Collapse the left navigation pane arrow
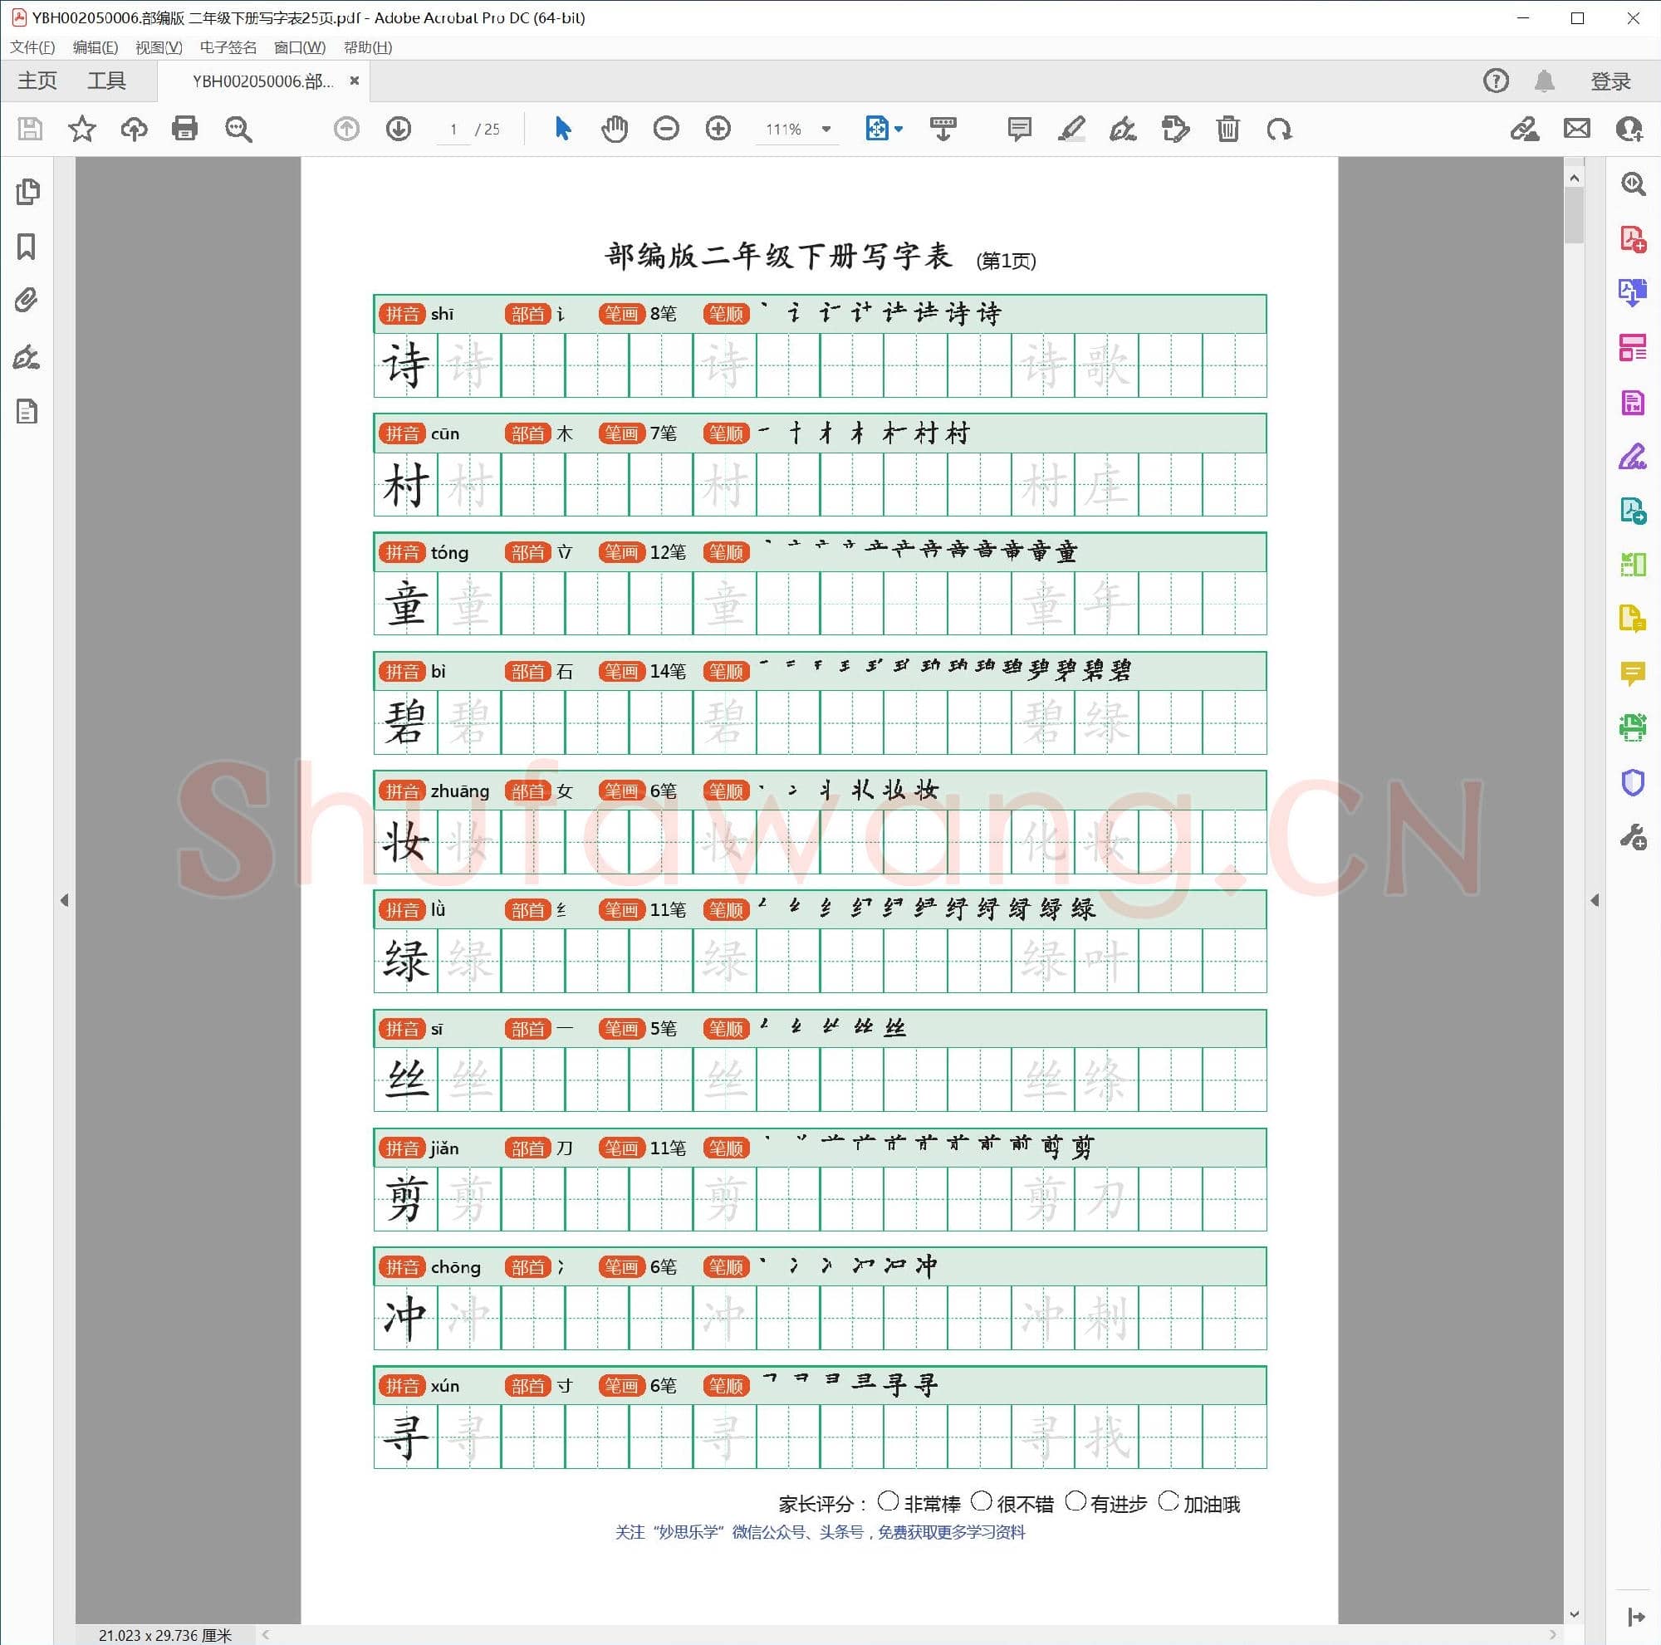 pos(65,900)
